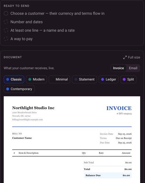Click the dashed circle beside At least one line

coord(6,30)
